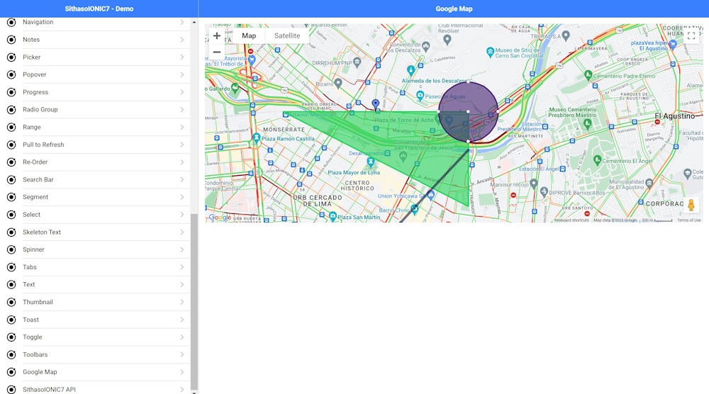Click the Alameda de los Descalzos marker

[x=411, y=70]
